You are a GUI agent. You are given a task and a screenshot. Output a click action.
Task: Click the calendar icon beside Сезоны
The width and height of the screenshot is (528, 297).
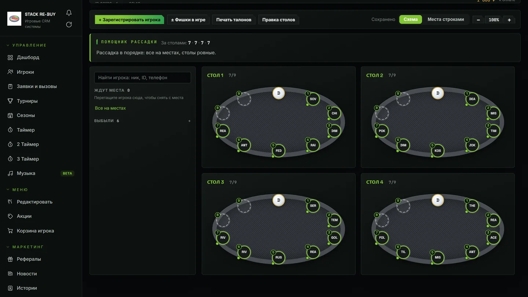tap(10, 115)
